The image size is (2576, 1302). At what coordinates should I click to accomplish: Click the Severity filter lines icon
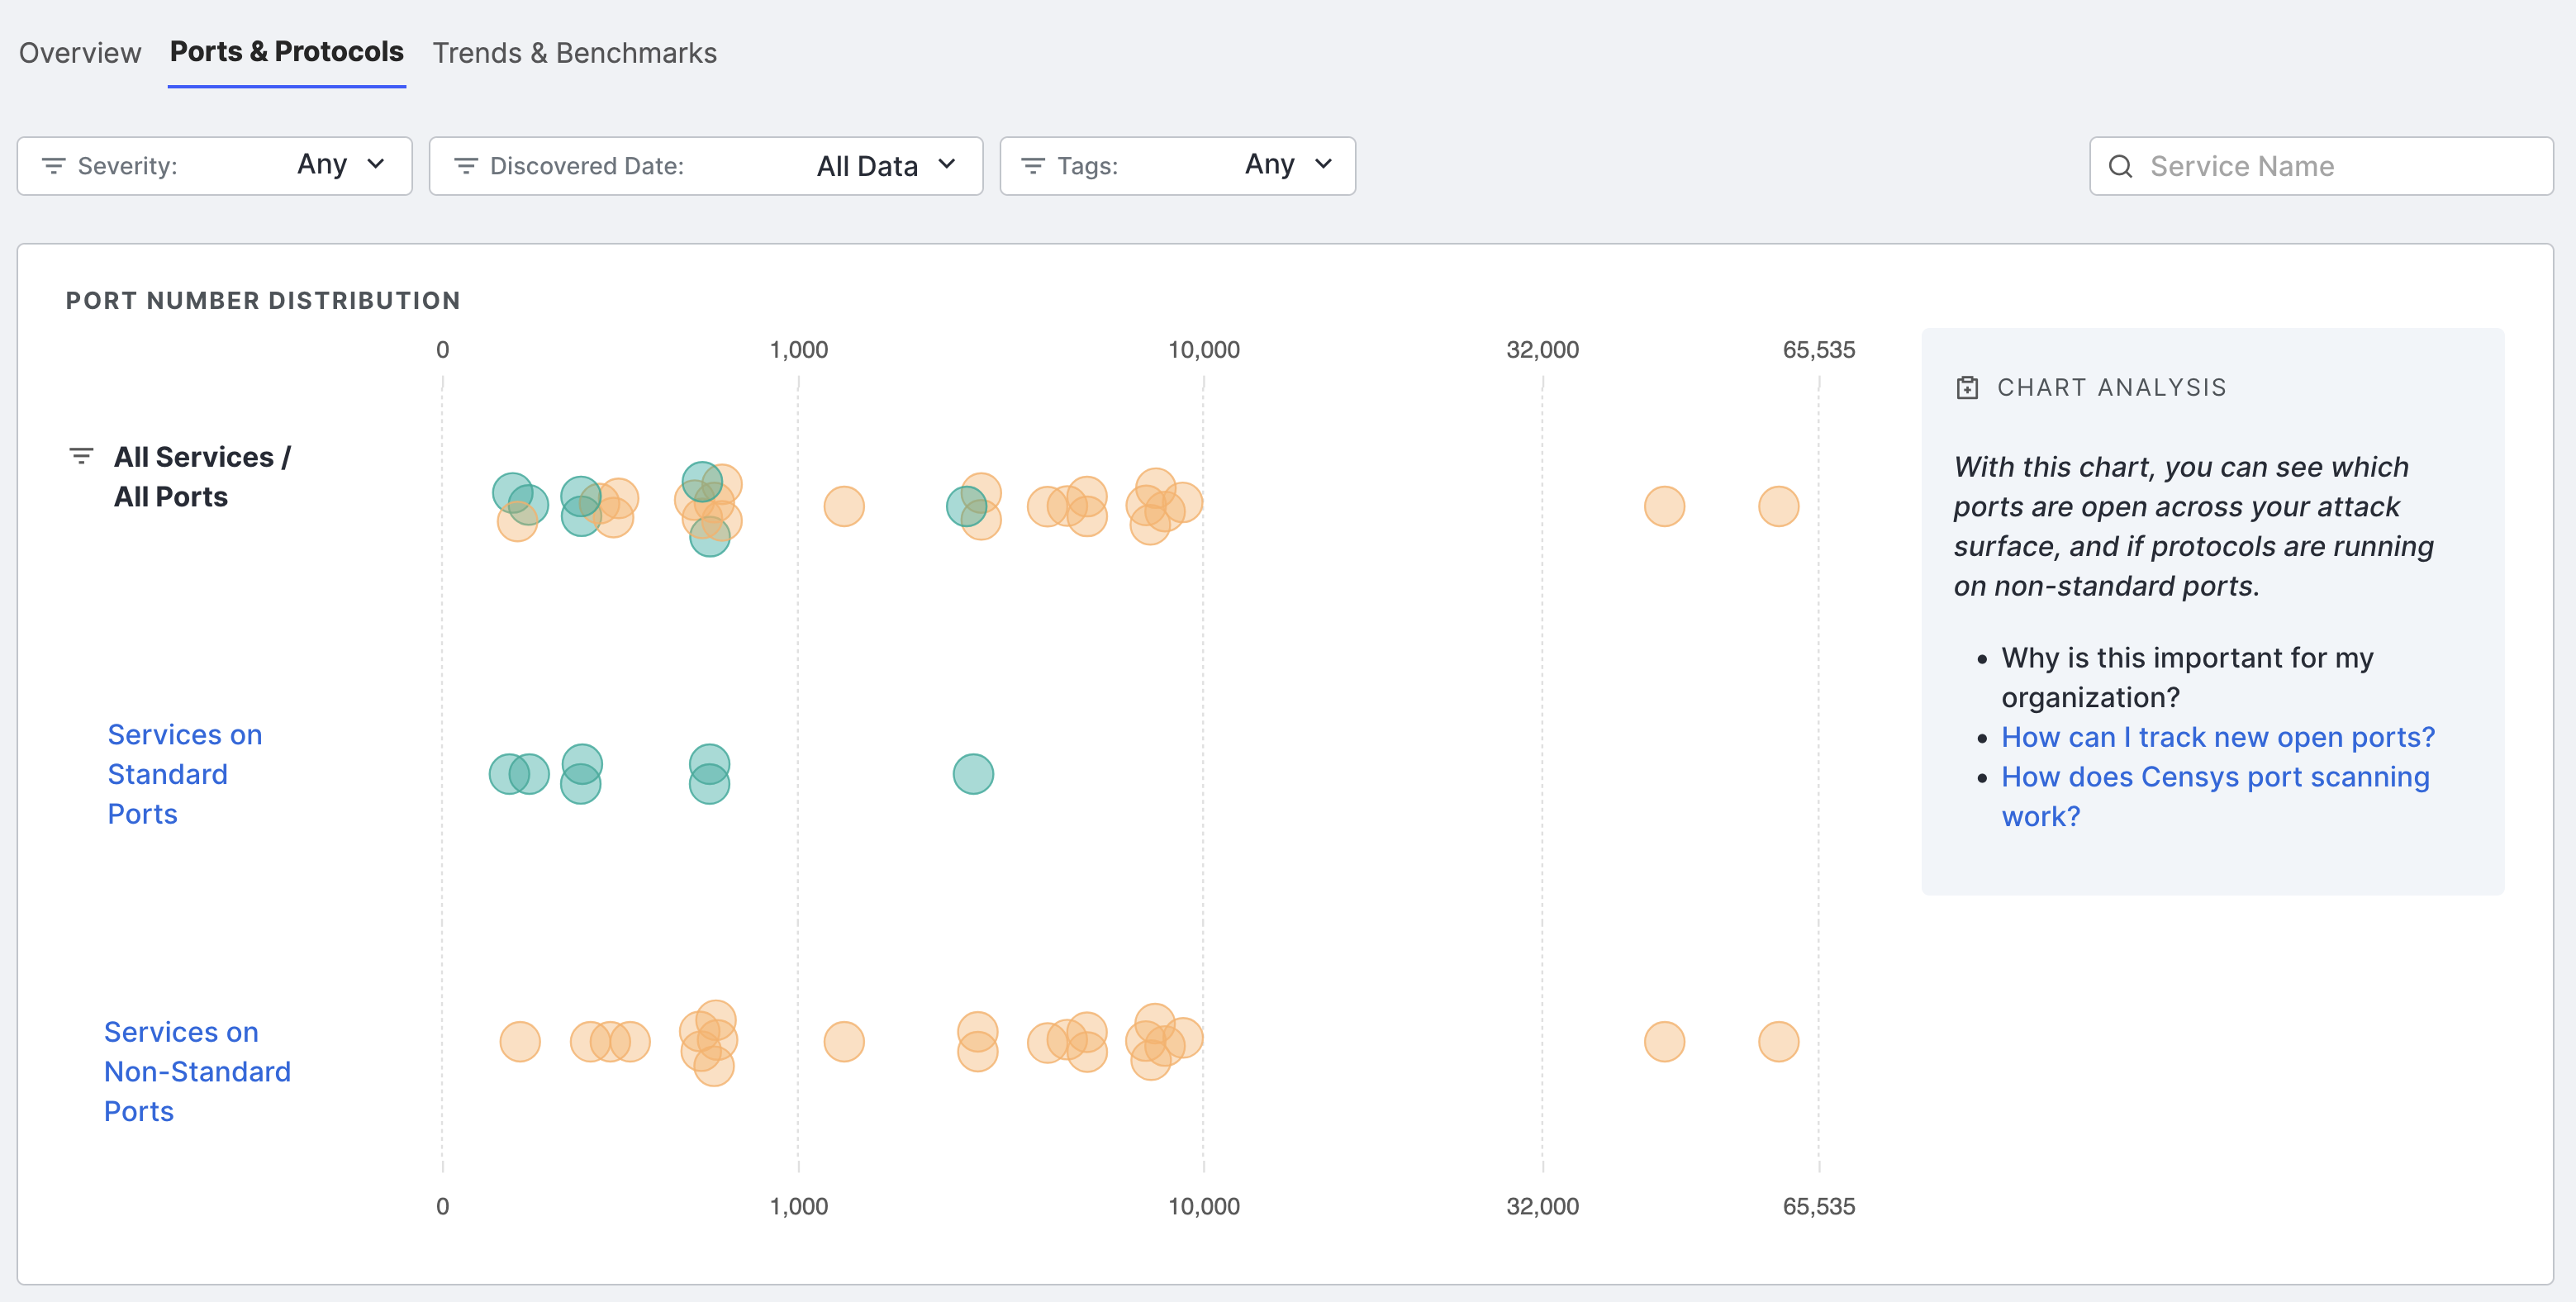click(54, 166)
